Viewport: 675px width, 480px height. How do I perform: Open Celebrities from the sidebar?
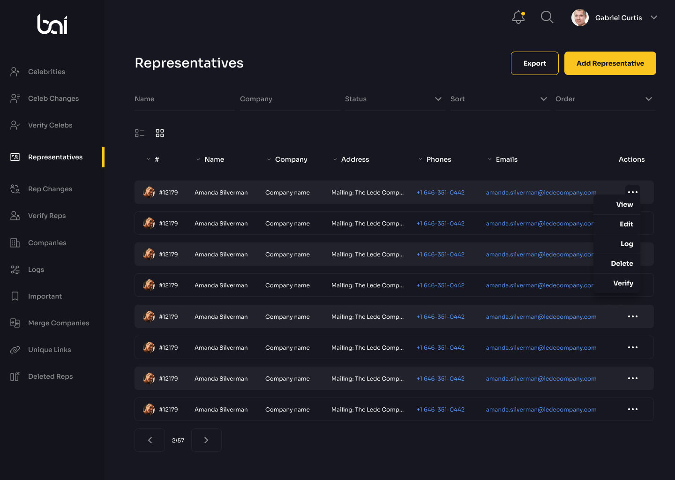[46, 72]
